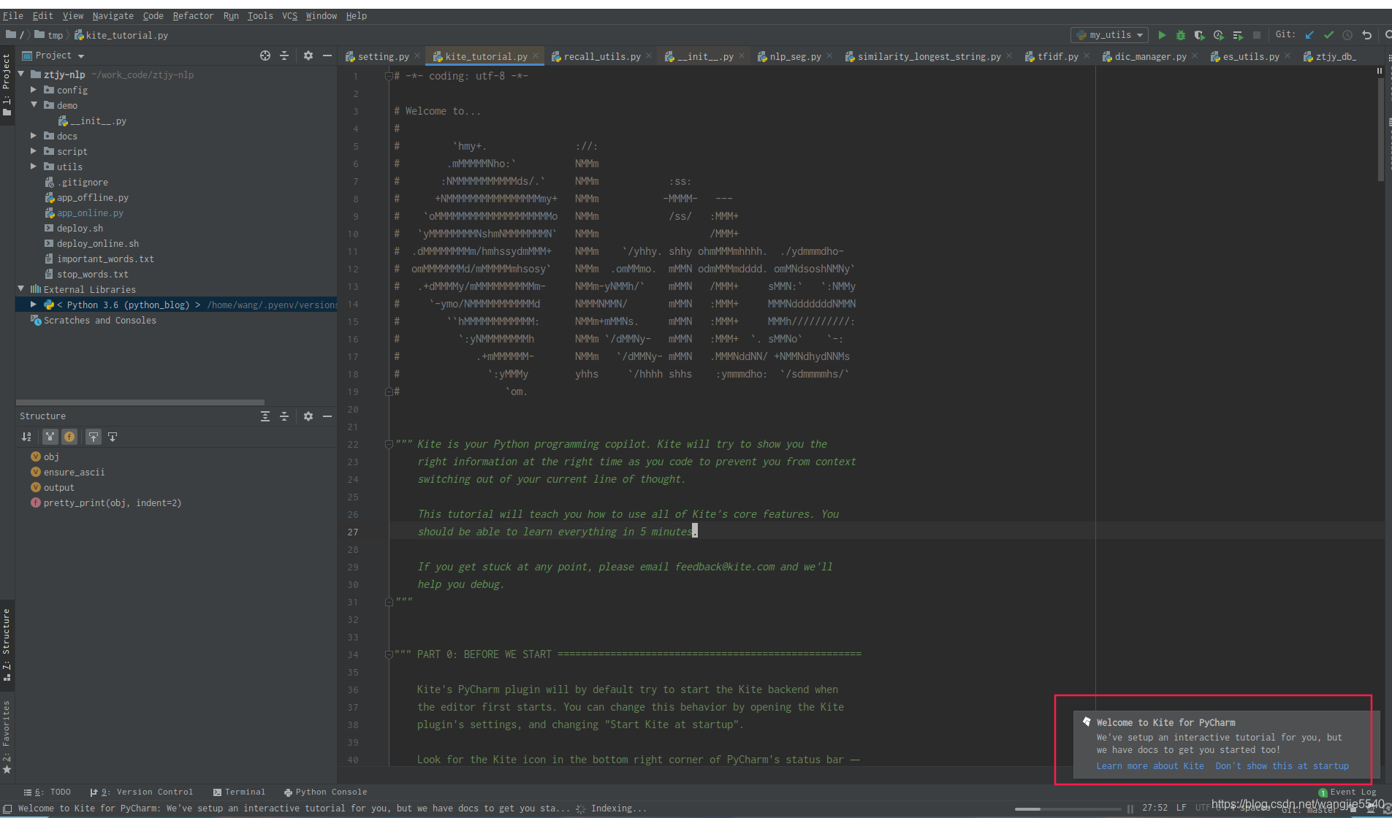Expand the config folder
1392x818 pixels.
click(x=34, y=90)
